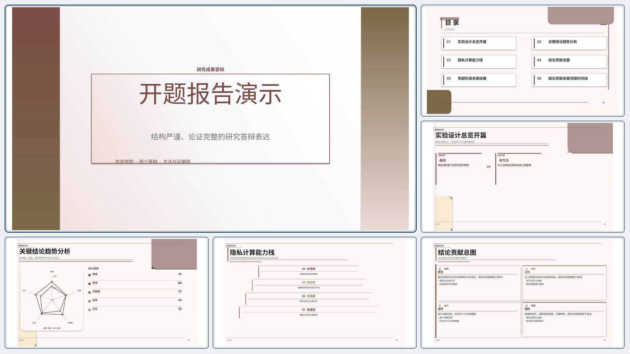Click the 举措 quadrant heading
The width and height of the screenshot is (630, 354).
point(440,309)
